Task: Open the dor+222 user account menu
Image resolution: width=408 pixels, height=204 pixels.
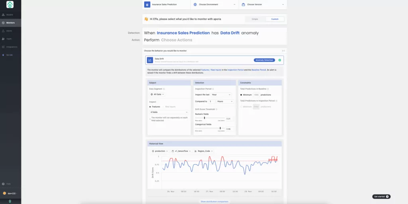Action: pos(10,193)
